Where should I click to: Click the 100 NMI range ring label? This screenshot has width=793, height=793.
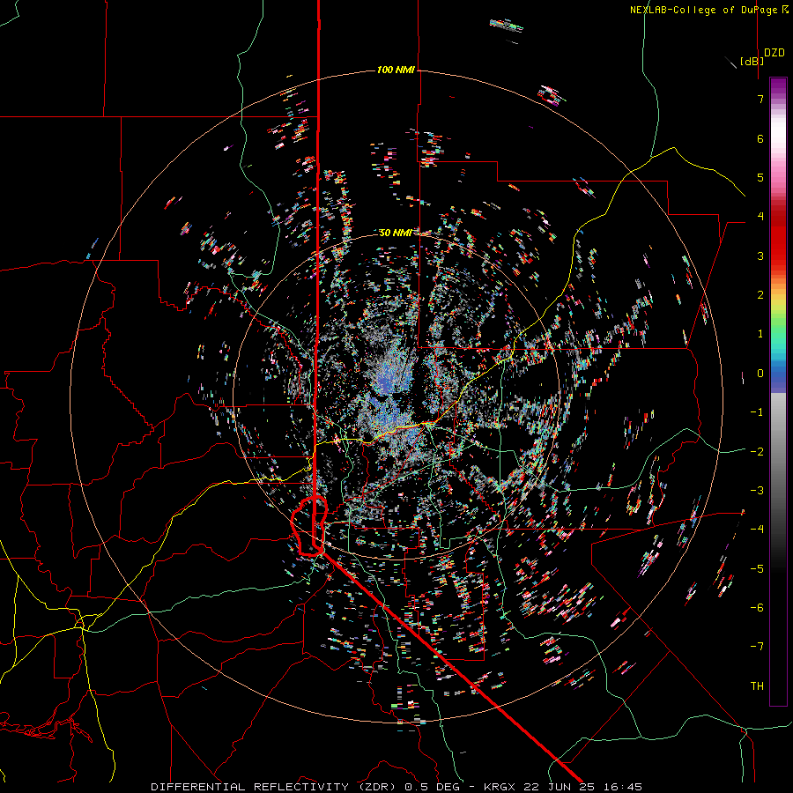(x=396, y=70)
